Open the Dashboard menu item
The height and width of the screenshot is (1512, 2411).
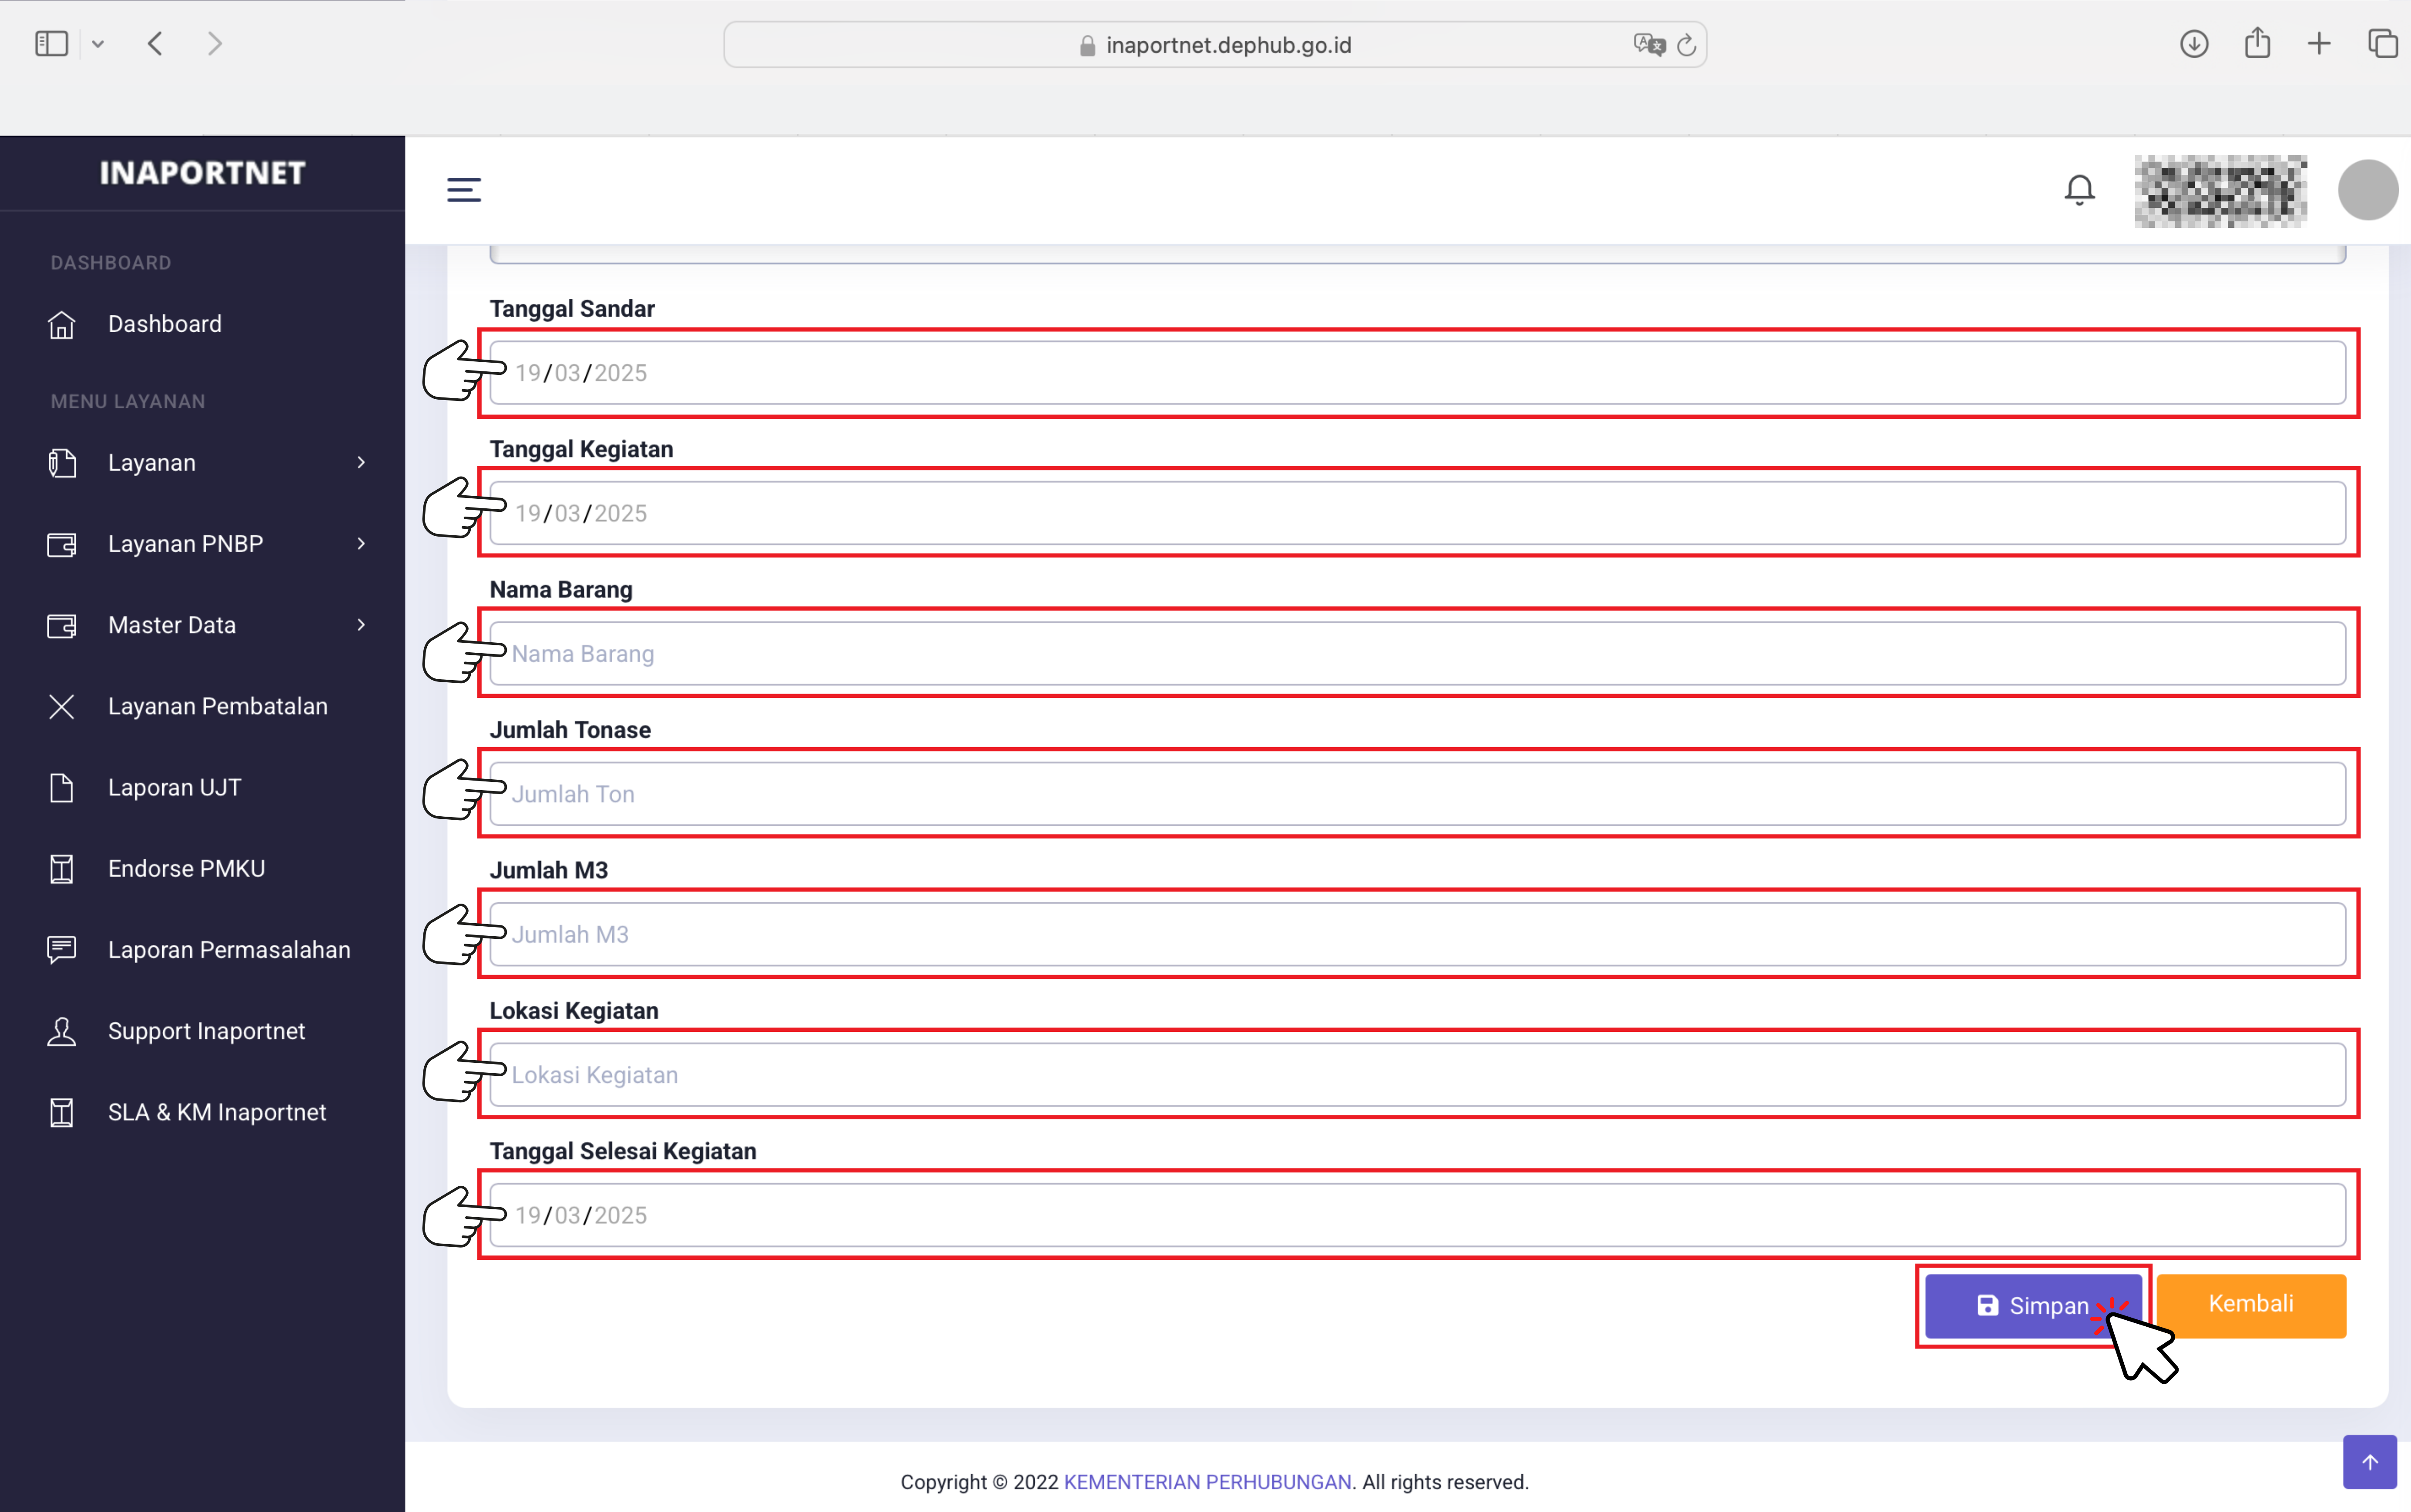click(165, 324)
